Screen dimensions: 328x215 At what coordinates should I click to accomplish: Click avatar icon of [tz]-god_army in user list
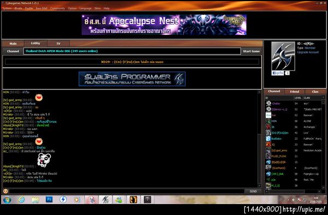(268, 150)
